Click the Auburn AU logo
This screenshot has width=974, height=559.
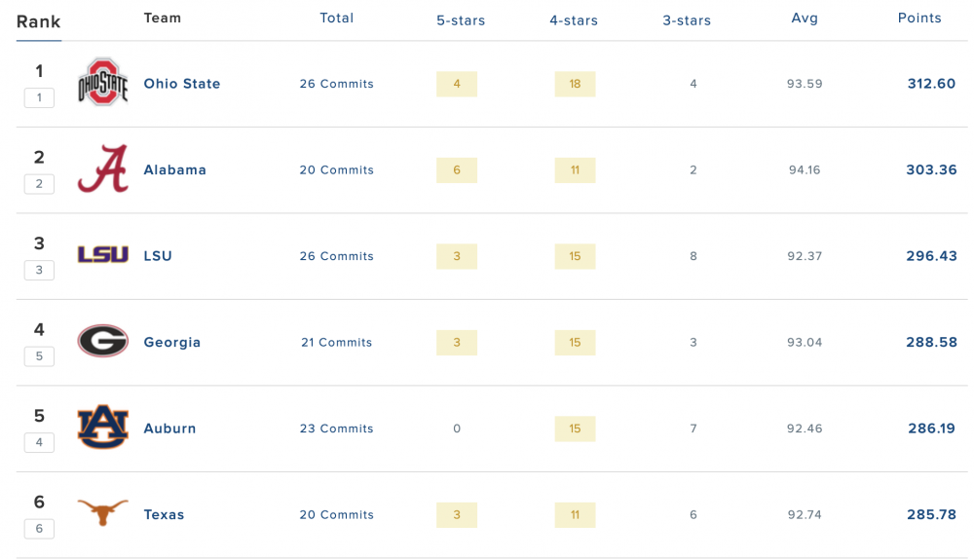click(102, 428)
